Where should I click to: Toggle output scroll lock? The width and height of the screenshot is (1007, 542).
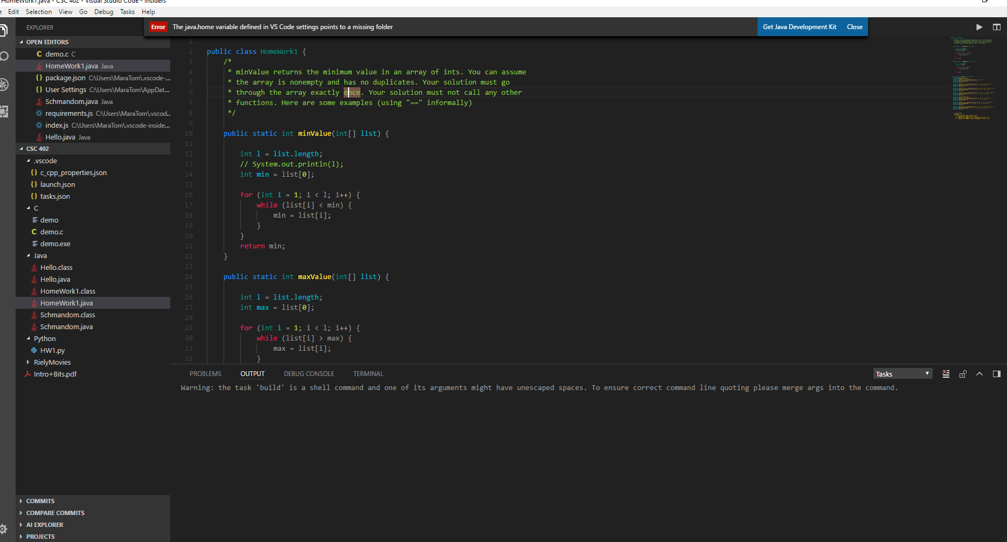click(x=963, y=373)
